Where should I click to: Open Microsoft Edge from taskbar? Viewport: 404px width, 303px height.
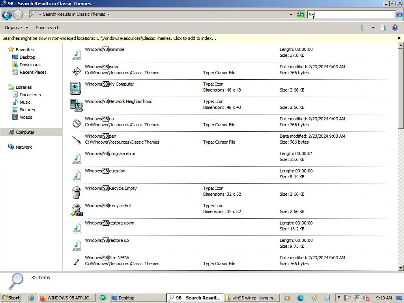pyautogui.click(x=300, y=298)
